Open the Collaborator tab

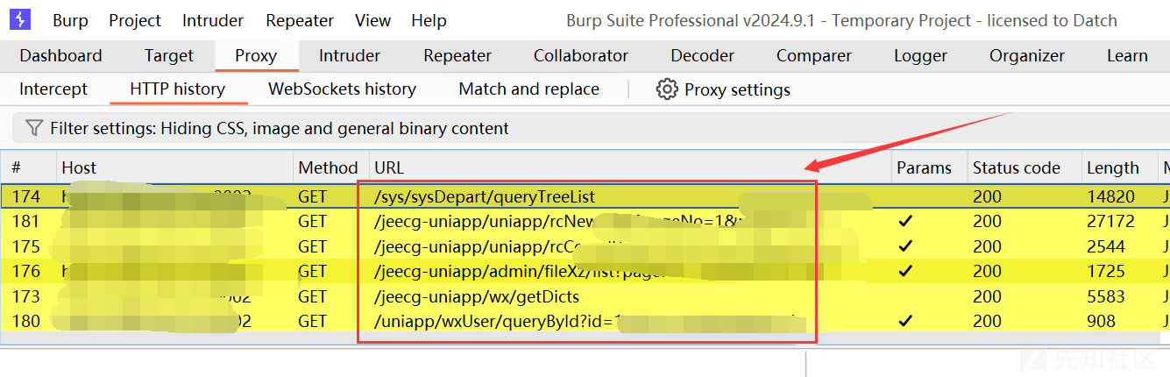581,55
